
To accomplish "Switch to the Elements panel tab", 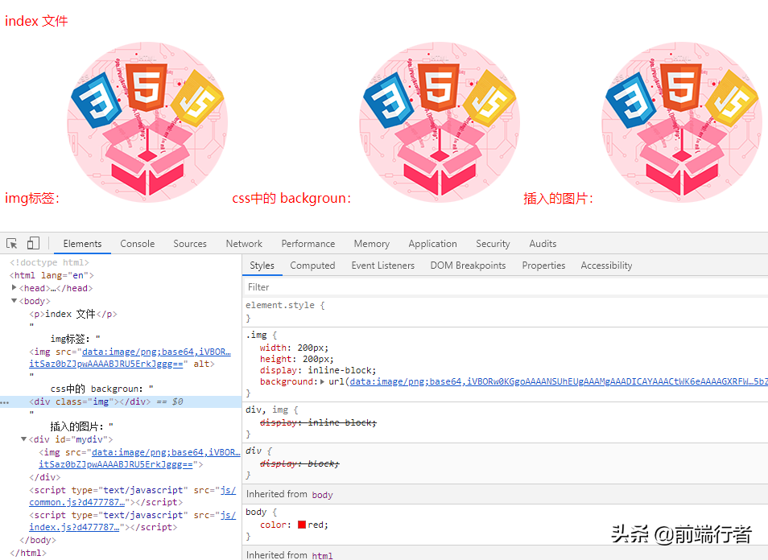I will [x=82, y=244].
